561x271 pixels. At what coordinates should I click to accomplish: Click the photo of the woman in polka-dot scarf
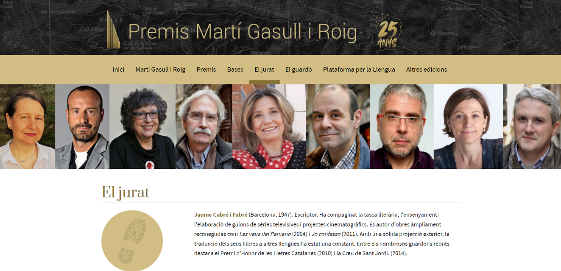point(269,126)
